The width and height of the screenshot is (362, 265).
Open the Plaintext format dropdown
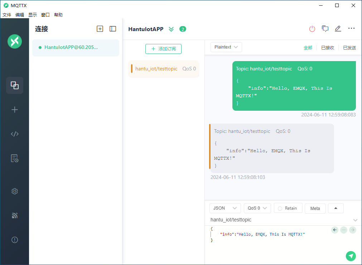[x=226, y=47]
